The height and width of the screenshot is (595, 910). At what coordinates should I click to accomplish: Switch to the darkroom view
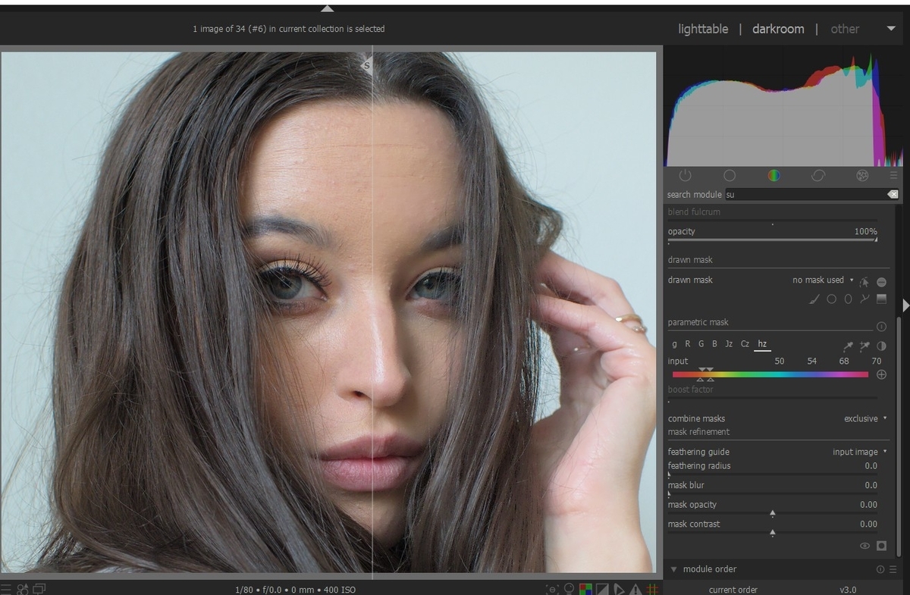778,29
